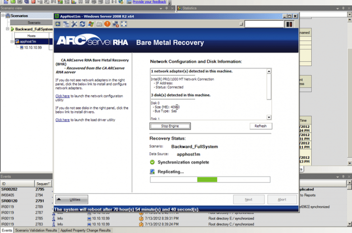This screenshot has width=352, height=233.
Task: Click the Scenario column header in tree
Action: [32, 23]
